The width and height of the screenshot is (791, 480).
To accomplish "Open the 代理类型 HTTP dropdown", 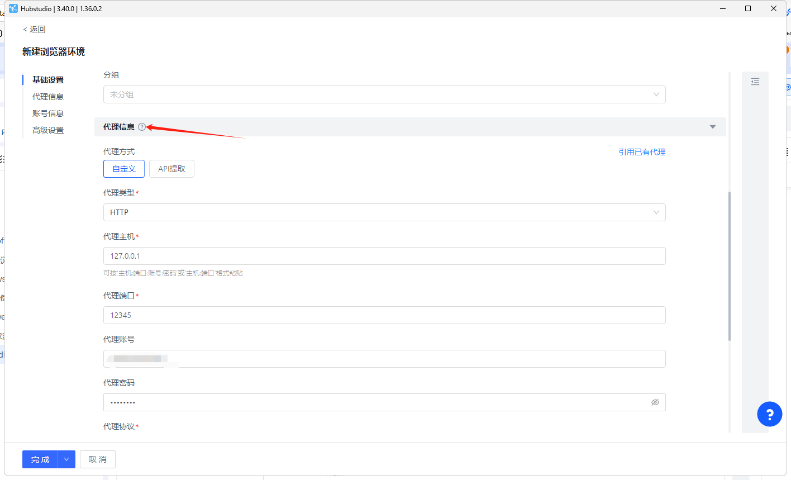I will click(384, 212).
